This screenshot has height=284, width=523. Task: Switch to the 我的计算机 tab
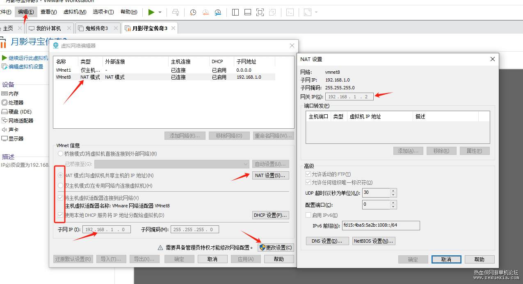click(x=49, y=28)
